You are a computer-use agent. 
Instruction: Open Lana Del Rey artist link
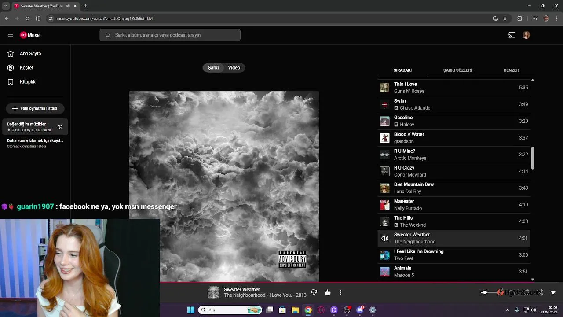(x=408, y=192)
